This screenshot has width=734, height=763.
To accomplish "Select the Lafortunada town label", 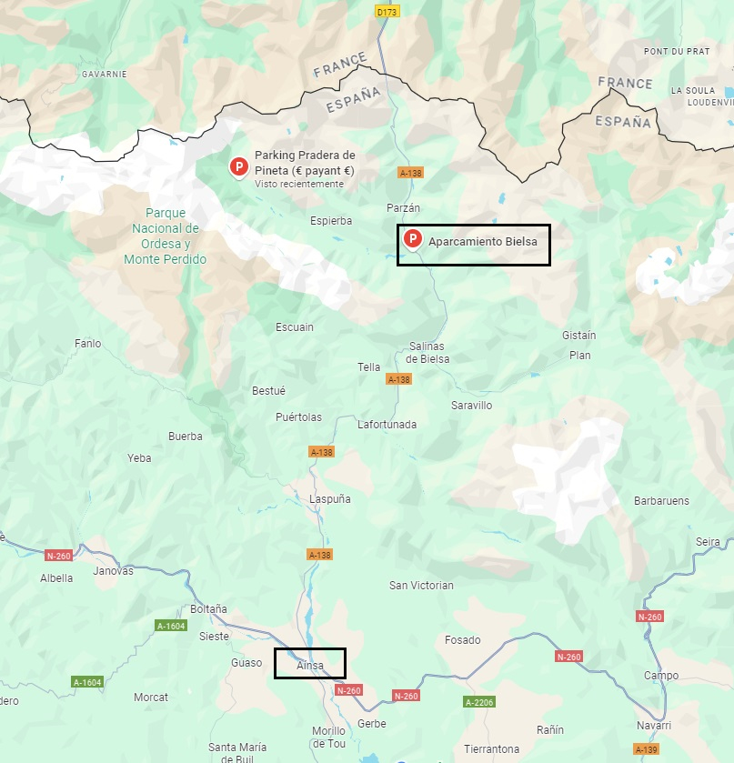I will click(387, 425).
